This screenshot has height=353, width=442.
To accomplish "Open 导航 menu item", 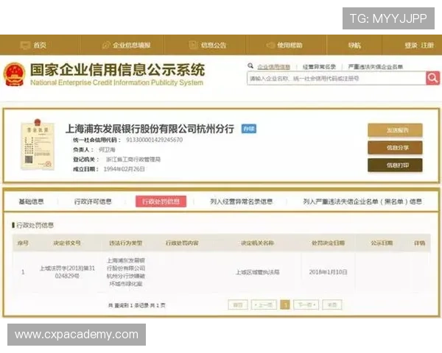I will (354, 45).
